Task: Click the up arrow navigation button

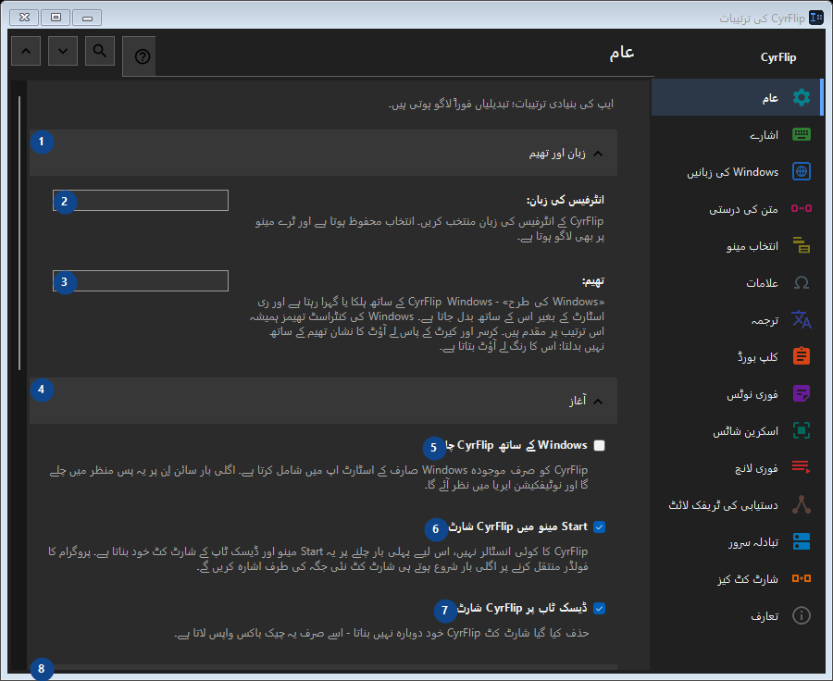Action: (x=26, y=51)
